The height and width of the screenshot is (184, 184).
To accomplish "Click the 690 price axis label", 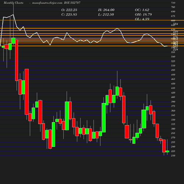I will (173, 11).
